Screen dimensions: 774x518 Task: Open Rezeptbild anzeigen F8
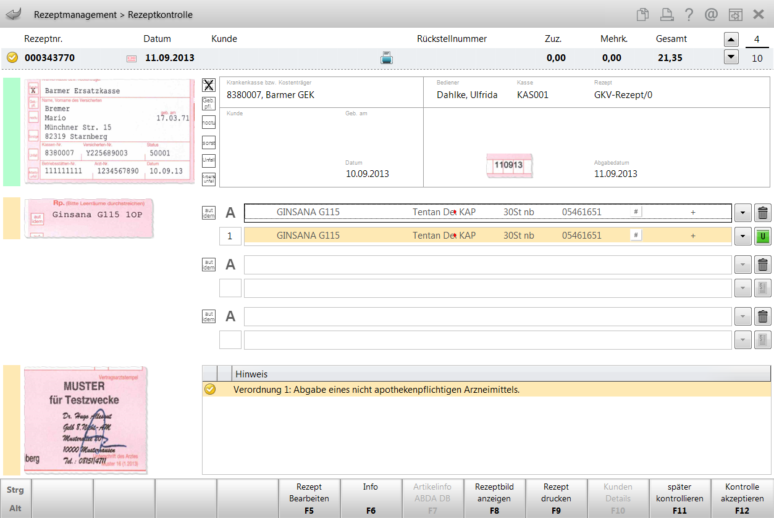click(494, 498)
